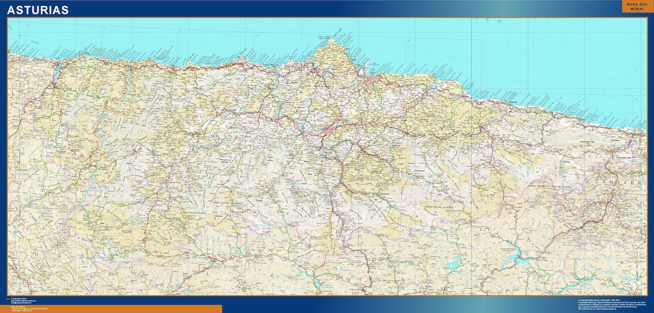654x313 pixels.
Task: Click the Oviedo urban area in the map center
Action: 330,129
